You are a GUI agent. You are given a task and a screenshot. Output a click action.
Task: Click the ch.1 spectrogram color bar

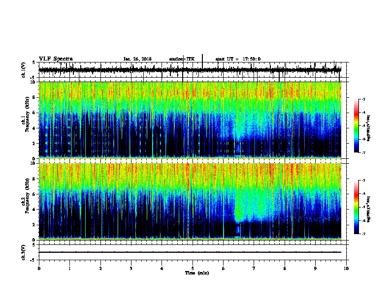357,126
